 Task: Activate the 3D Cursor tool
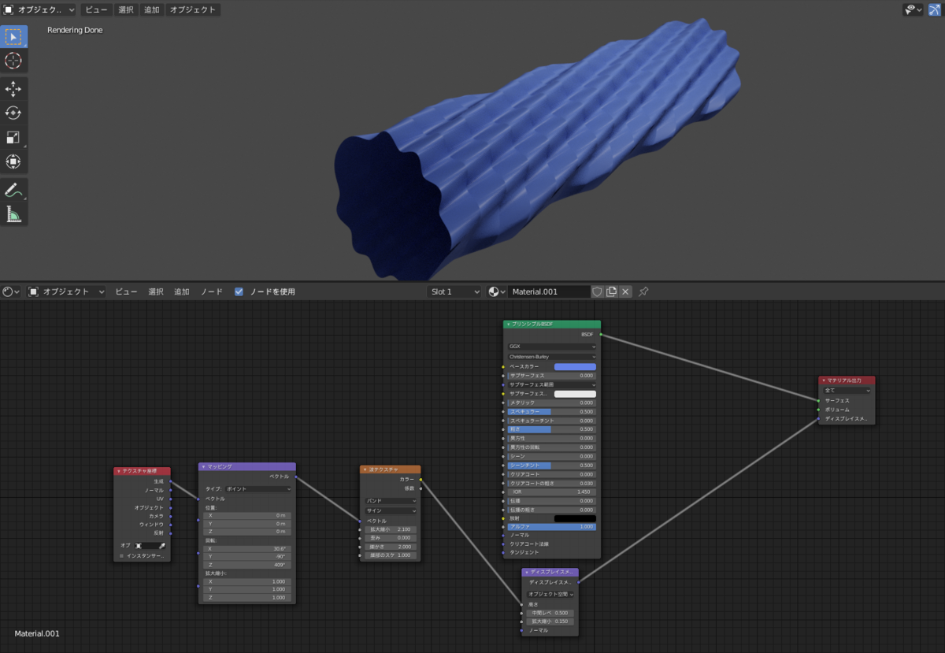(x=13, y=61)
